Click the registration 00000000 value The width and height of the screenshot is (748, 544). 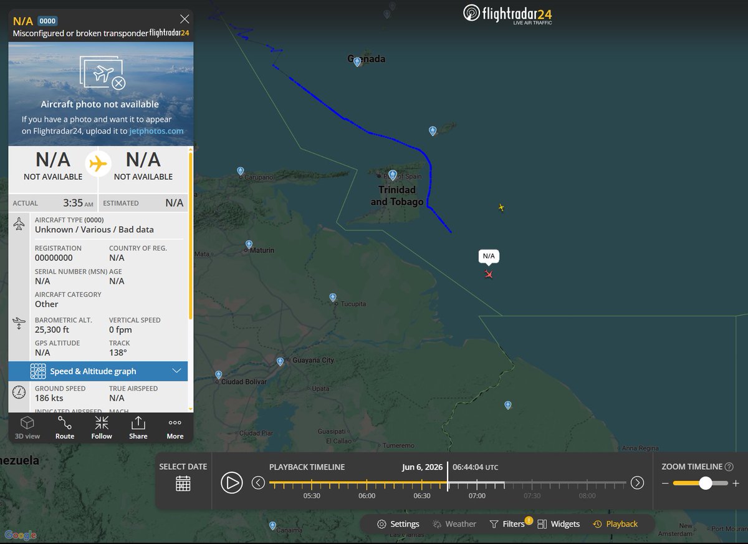(x=54, y=258)
